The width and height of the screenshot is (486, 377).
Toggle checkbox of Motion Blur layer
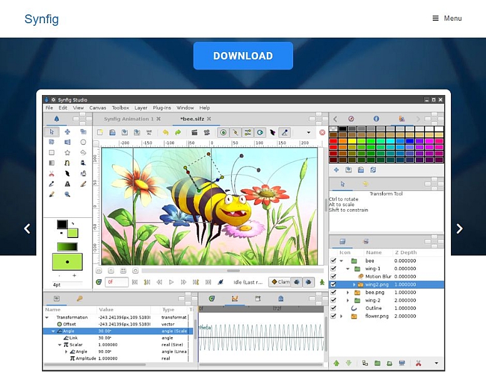333,276
